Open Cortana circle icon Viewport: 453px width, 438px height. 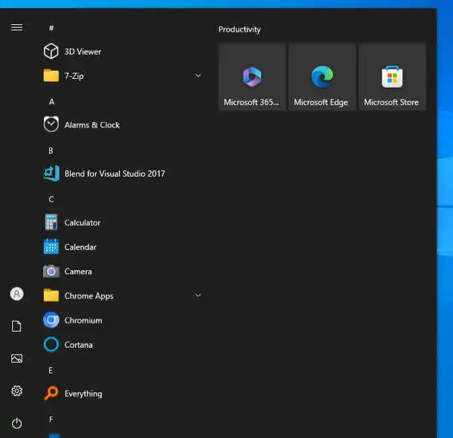coord(51,344)
